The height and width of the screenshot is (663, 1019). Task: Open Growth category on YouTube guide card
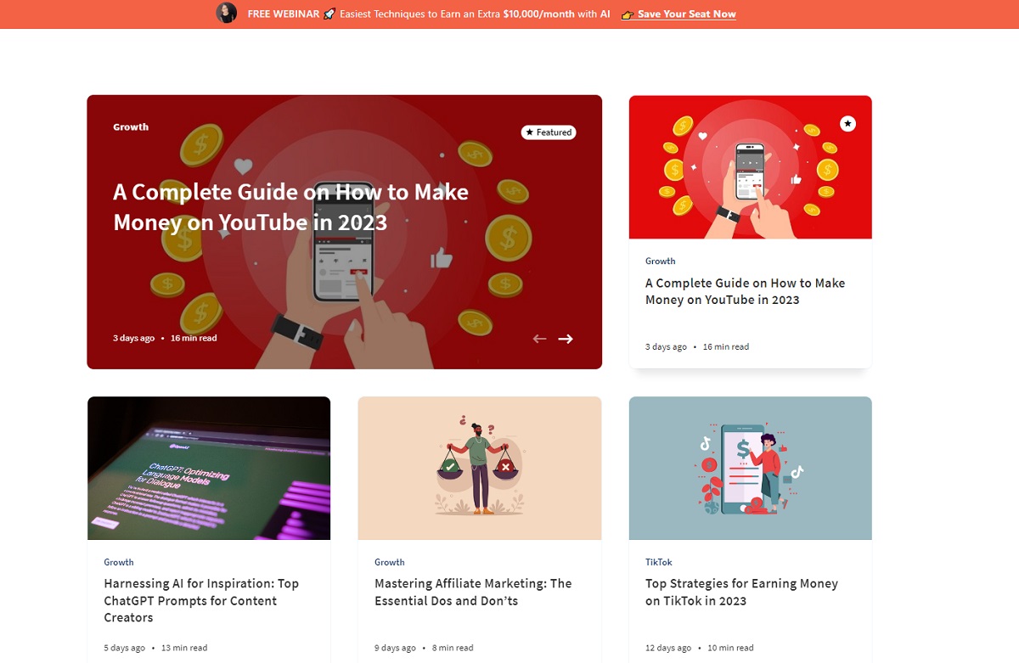[661, 261]
